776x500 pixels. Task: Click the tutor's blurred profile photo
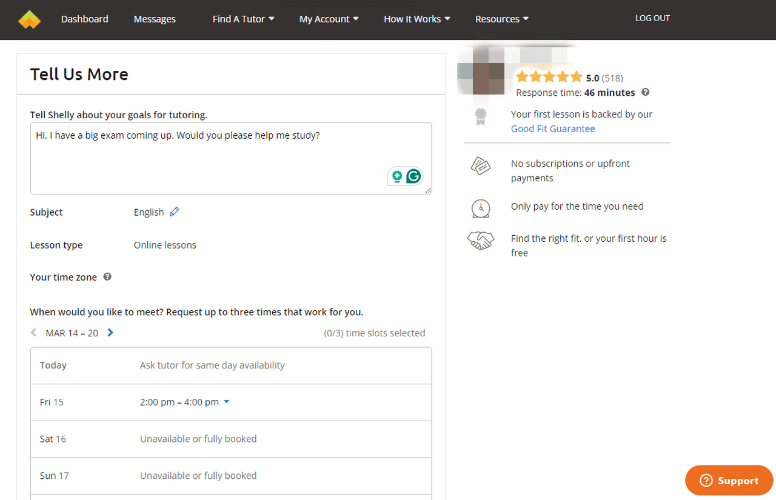(482, 72)
